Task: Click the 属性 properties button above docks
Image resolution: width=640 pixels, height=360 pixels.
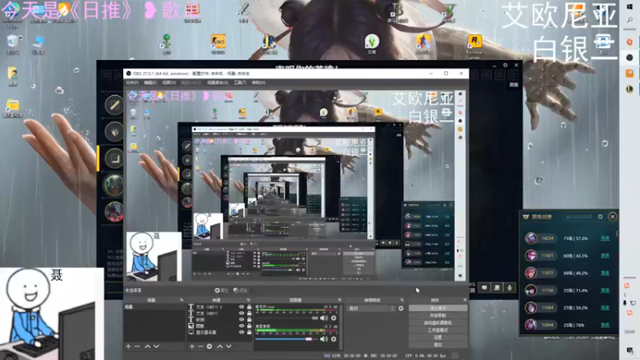Action: click(x=222, y=290)
